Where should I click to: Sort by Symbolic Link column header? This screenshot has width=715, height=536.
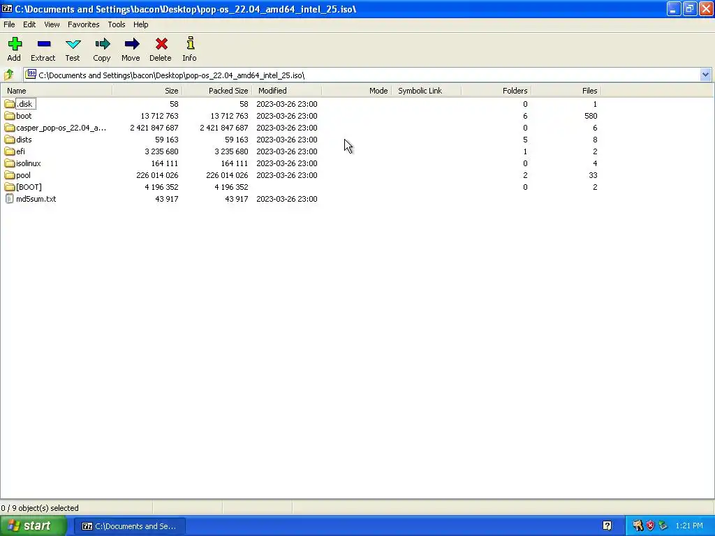point(427,91)
